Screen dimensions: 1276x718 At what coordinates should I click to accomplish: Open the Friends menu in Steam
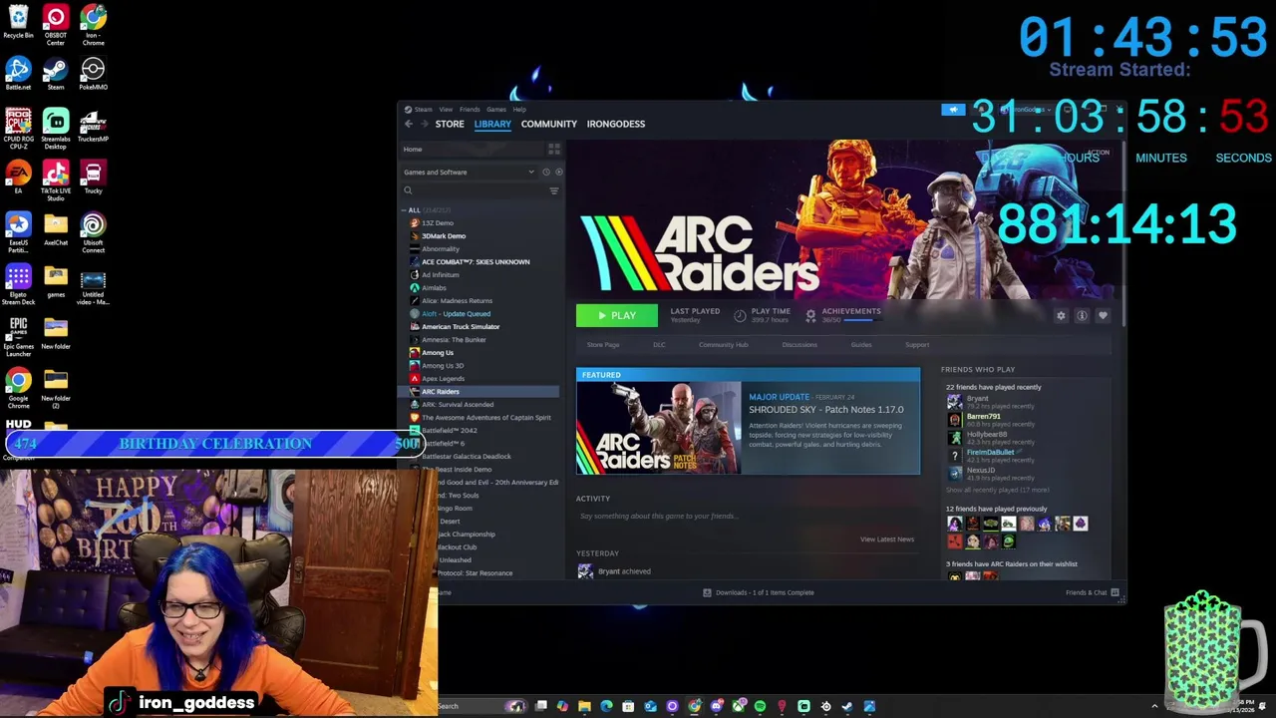(x=470, y=109)
